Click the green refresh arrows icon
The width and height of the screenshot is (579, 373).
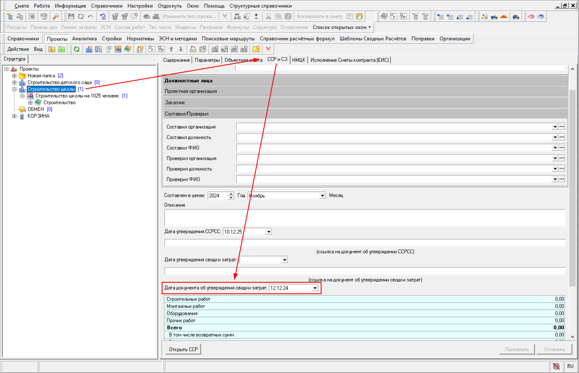point(76,49)
